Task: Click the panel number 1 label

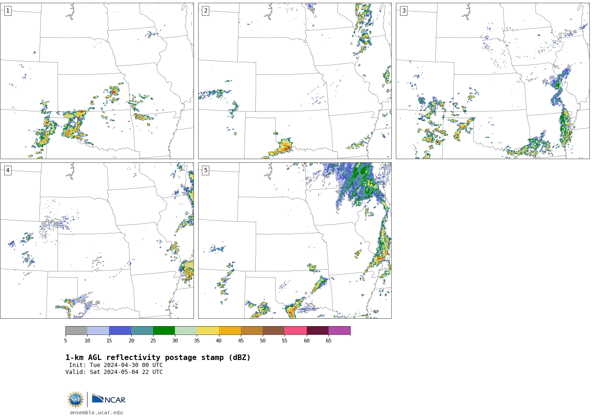Action: [x=7, y=11]
